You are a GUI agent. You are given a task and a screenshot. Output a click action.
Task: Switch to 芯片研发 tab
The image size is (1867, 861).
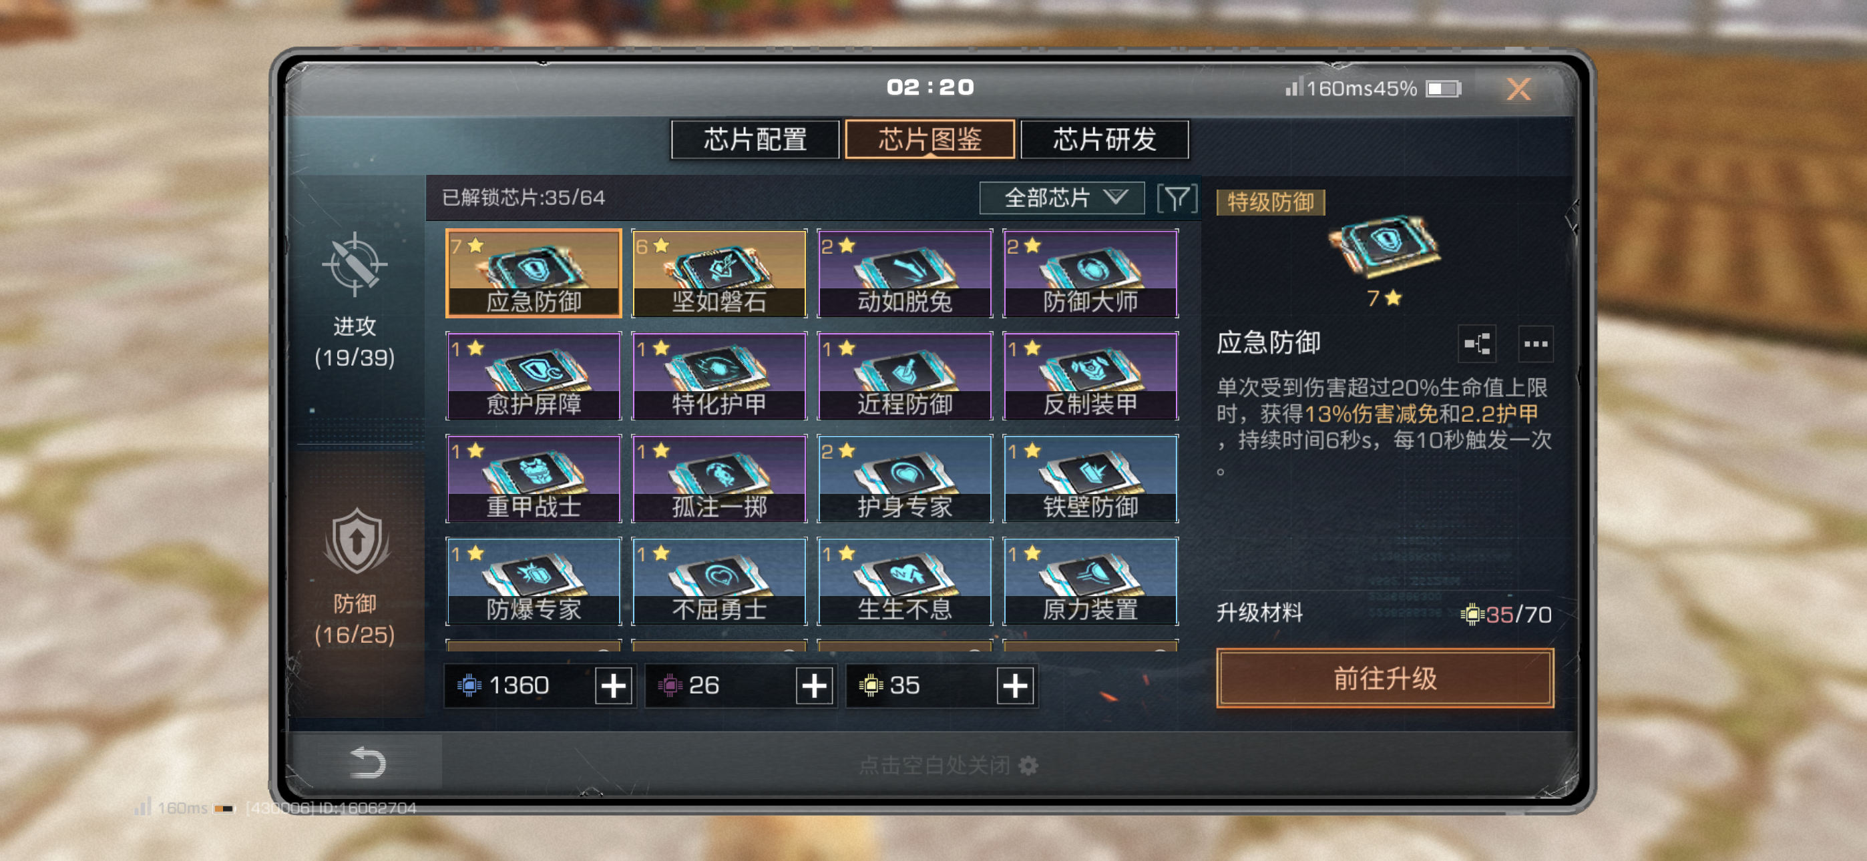pos(1104,139)
